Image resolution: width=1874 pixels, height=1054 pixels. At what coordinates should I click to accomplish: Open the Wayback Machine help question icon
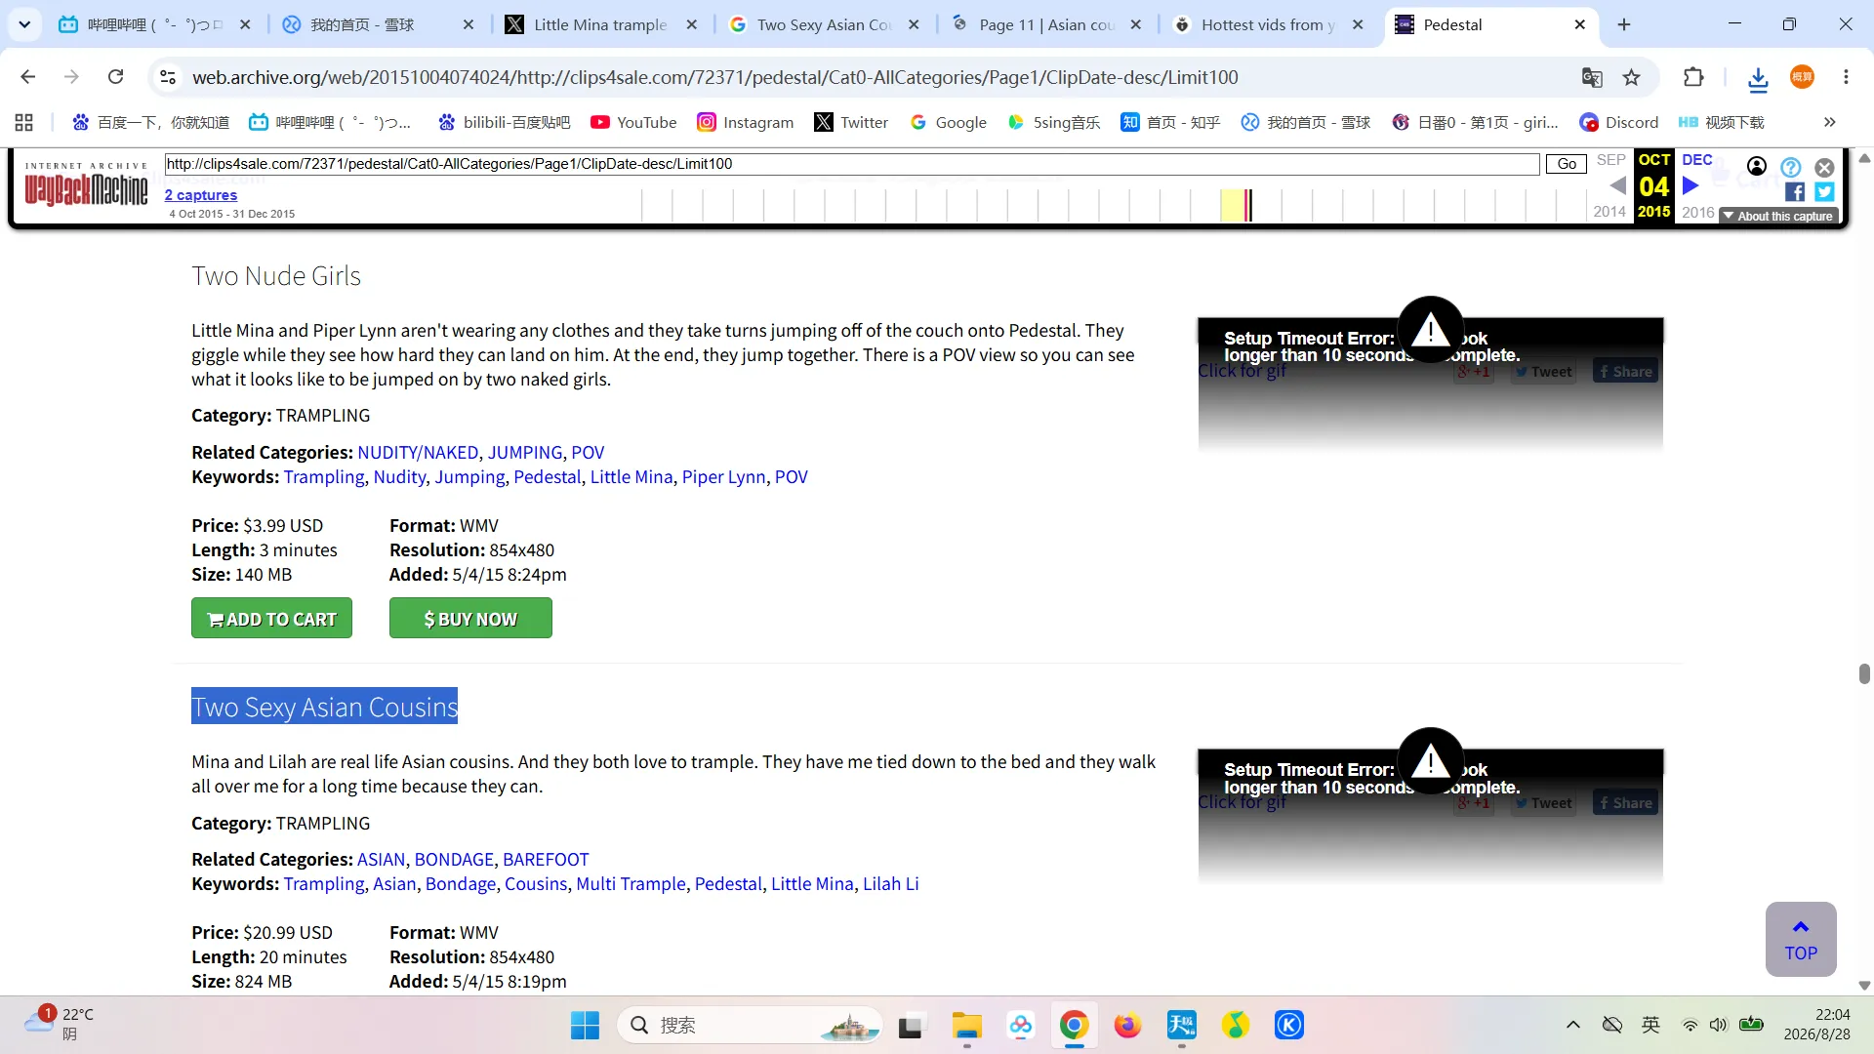click(x=1790, y=167)
